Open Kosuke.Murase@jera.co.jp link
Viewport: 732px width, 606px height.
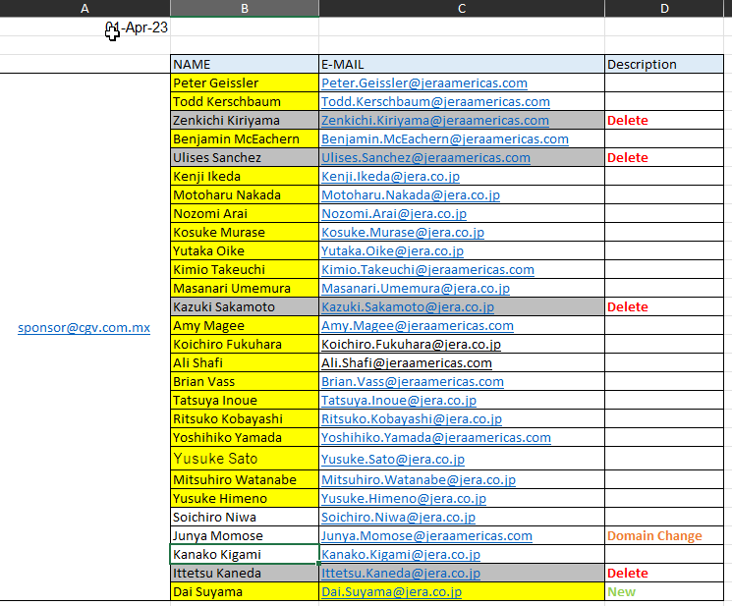pos(403,233)
